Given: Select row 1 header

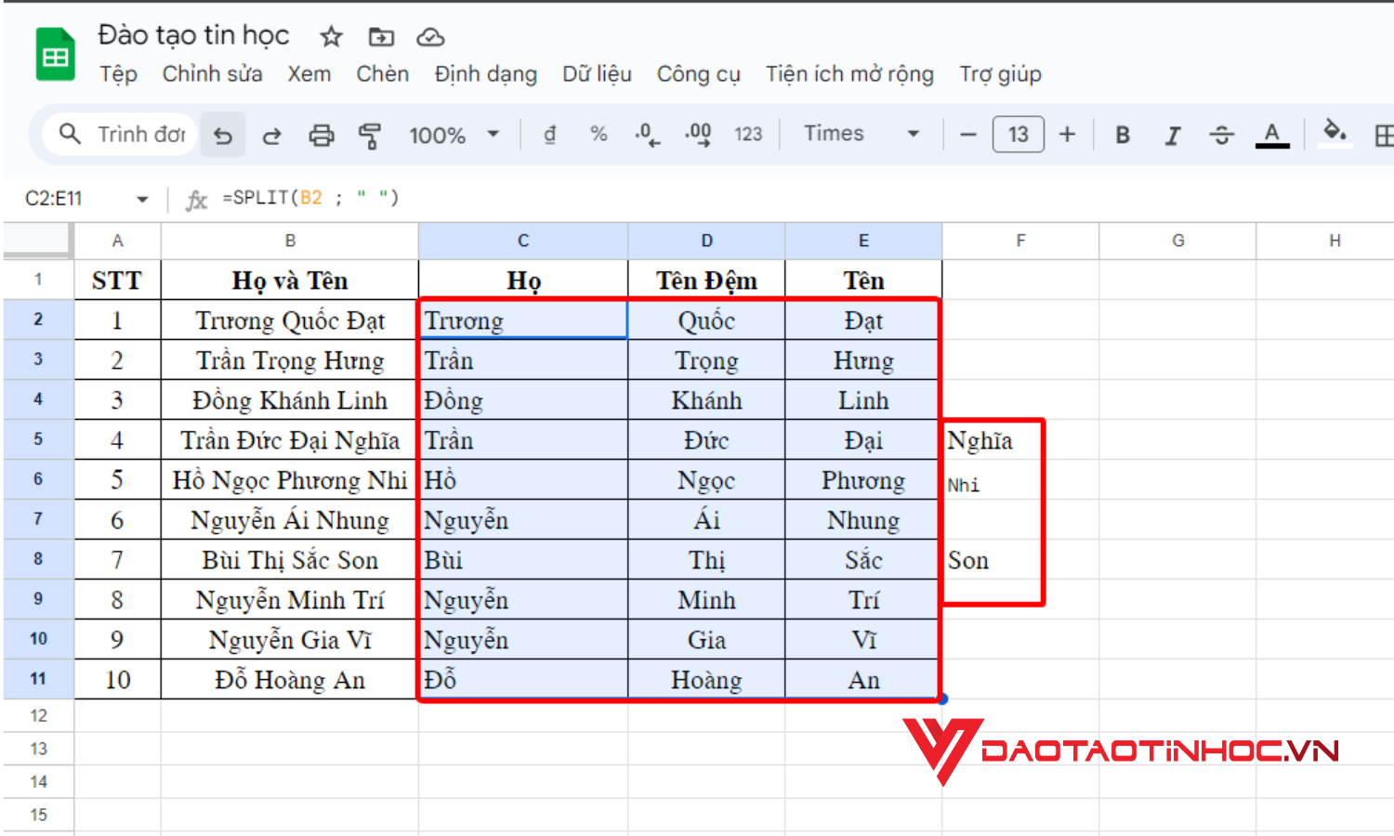Looking at the screenshot, I should 38,280.
